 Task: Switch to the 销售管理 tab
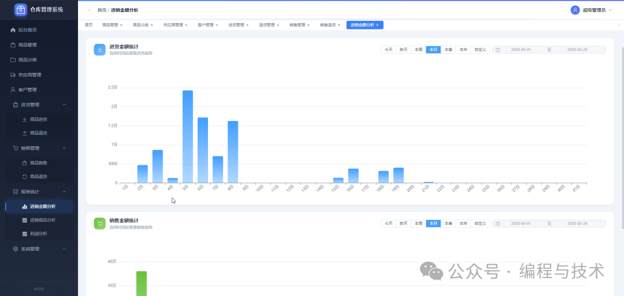[298, 25]
